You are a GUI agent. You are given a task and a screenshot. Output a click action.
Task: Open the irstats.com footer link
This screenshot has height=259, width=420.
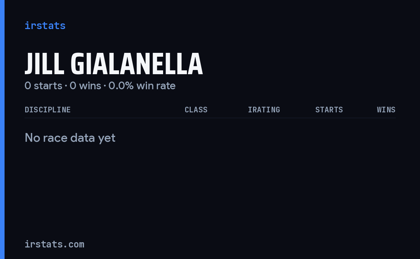point(54,244)
